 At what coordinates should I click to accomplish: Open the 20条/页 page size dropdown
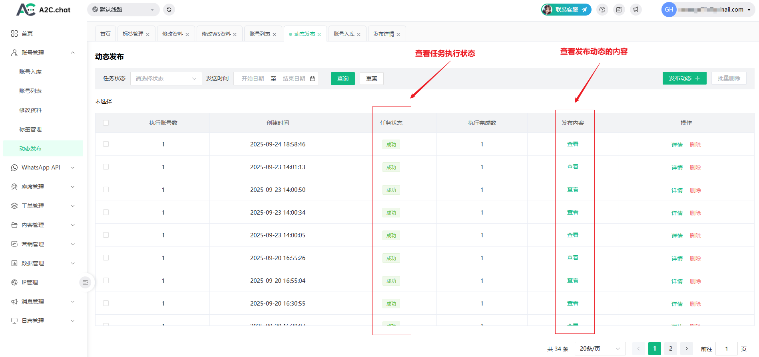pyautogui.click(x=600, y=349)
